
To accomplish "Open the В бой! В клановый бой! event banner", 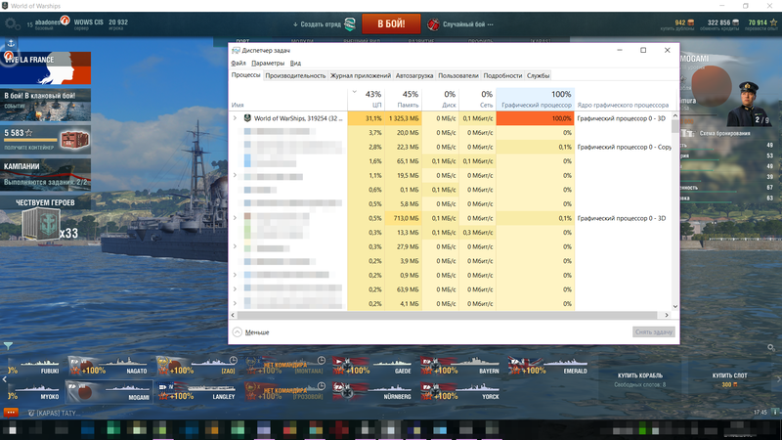I will [45, 105].
